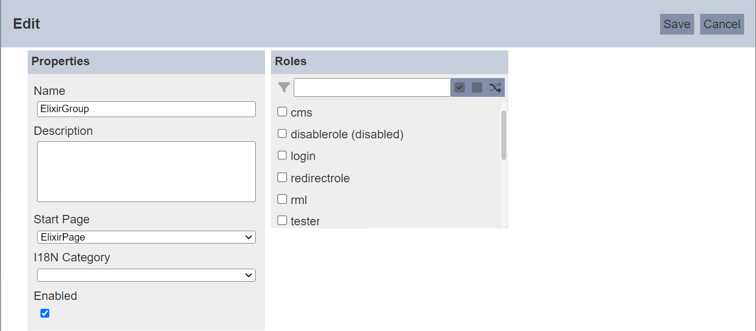This screenshot has height=331, width=756.
Task: Check the cms role checkbox
Action: click(282, 112)
